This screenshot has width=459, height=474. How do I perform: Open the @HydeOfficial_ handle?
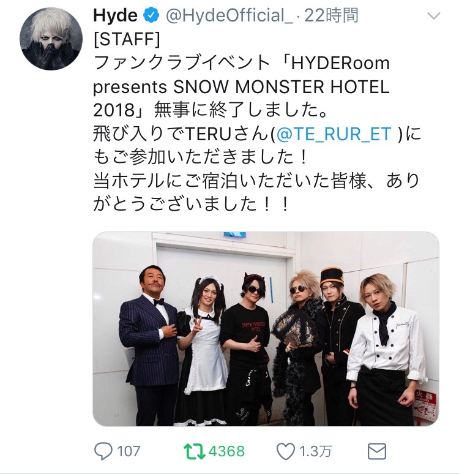tap(229, 15)
